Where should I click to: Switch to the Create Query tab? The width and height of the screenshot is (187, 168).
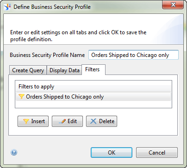pos(28,70)
